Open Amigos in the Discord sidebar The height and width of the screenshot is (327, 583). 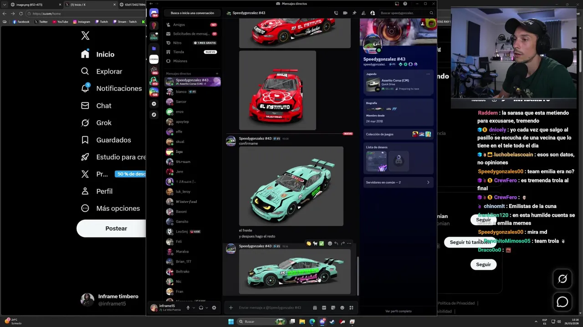[191, 25]
